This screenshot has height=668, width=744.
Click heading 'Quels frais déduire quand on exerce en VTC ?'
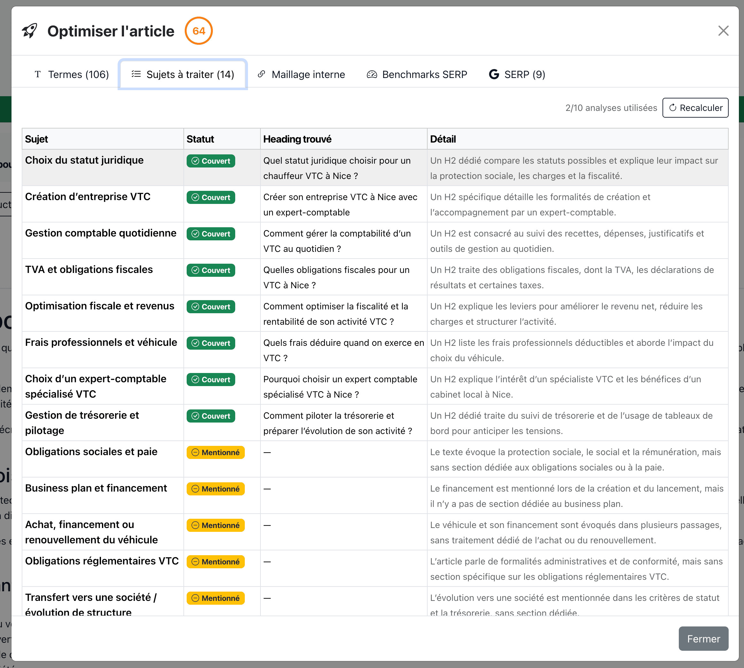click(343, 351)
